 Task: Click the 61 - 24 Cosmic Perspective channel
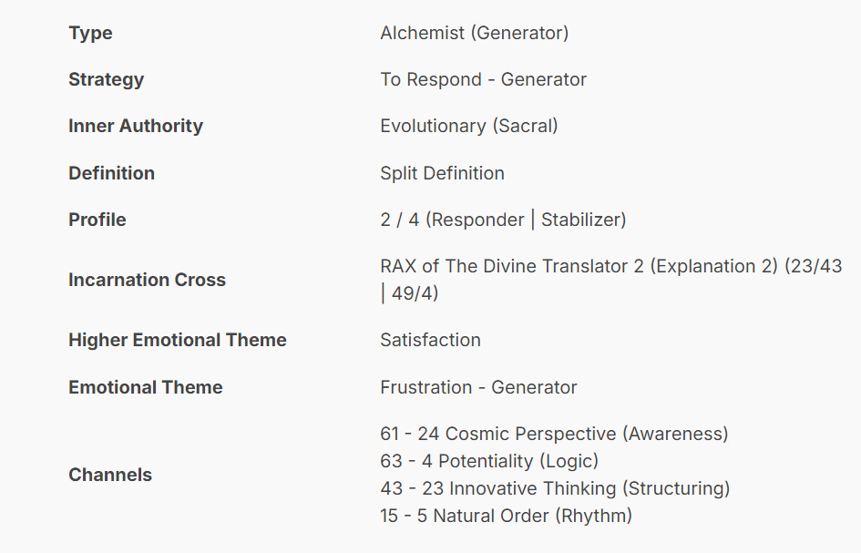point(554,434)
